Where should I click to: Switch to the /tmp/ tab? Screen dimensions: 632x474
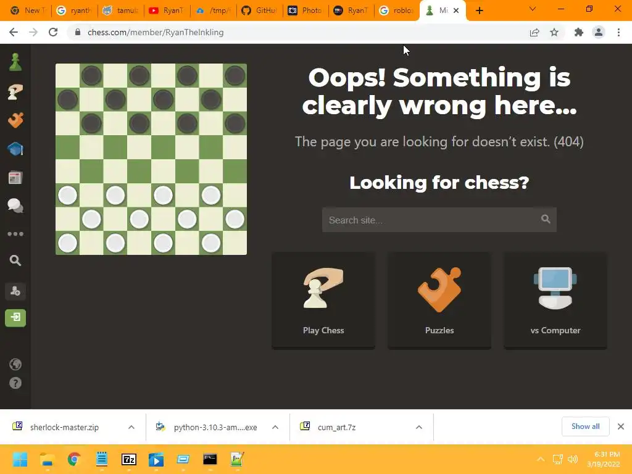[x=212, y=10]
